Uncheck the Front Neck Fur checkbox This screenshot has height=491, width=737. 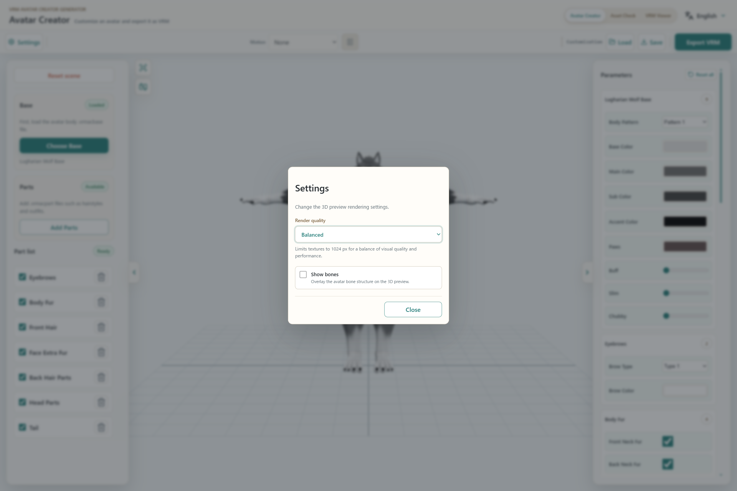[x=668, y=442]
